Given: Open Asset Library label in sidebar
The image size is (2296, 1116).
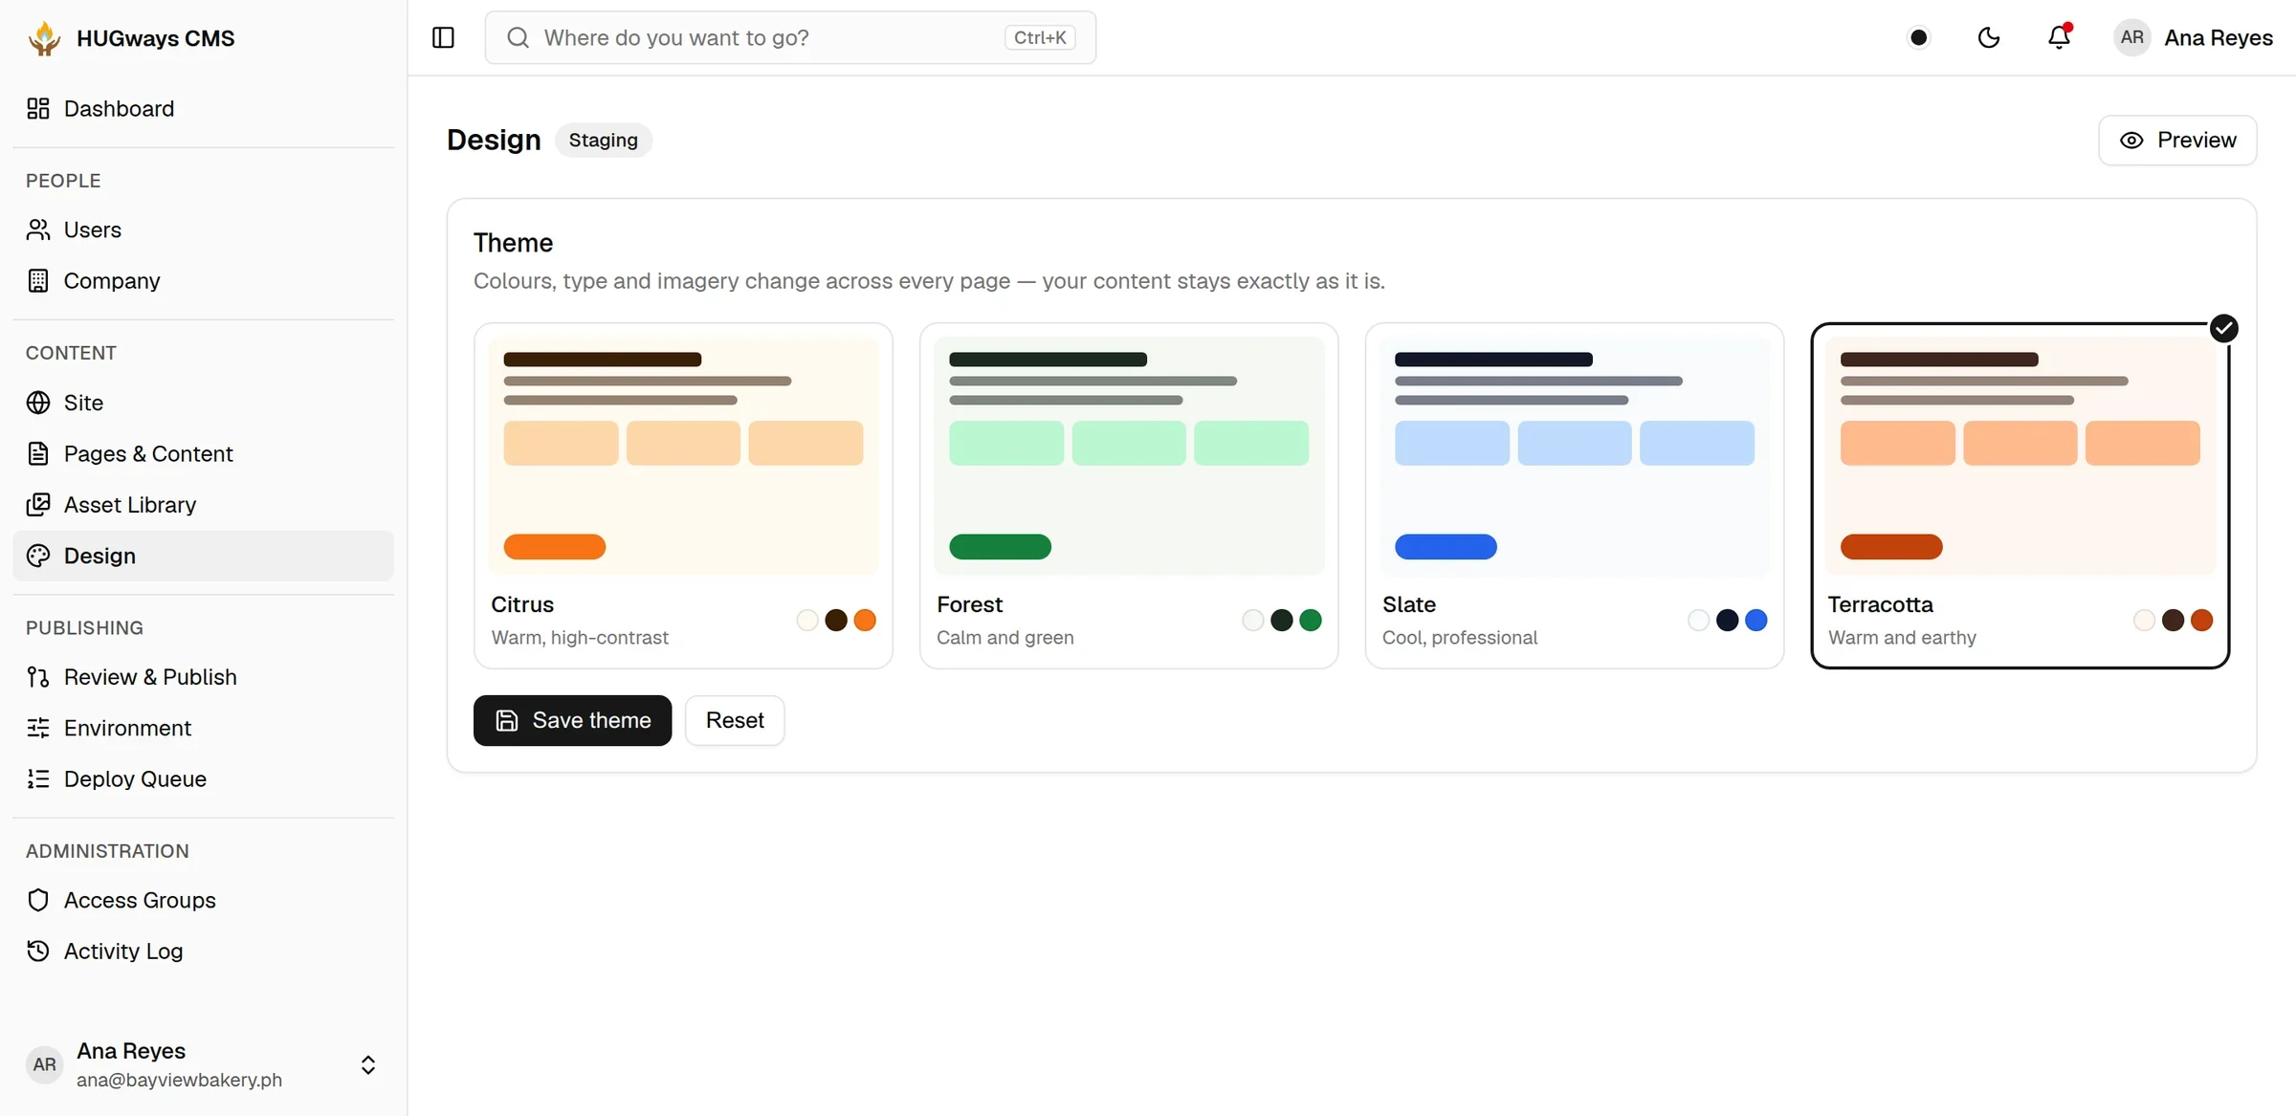Looking at the screenshot, I should pyautogui.click(x=130, y=505).
